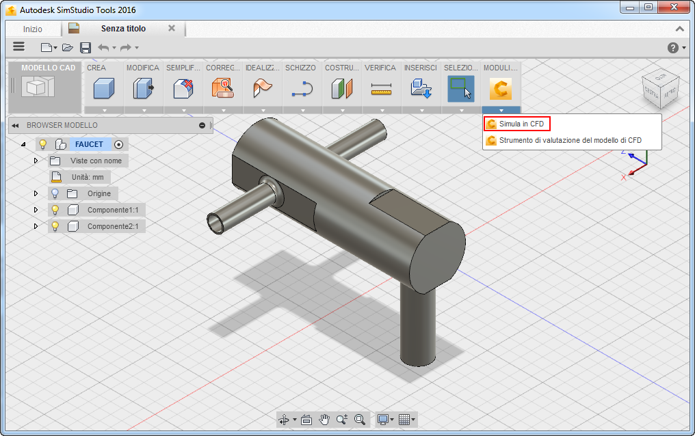Open the hamburger application menu

(x=18, y=46)
